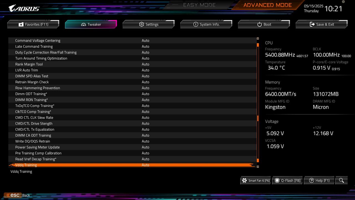The height and width of the screenshot is (200, 355).
Task: Select Read Vref Decap Training* row
Action: point(132,159)
